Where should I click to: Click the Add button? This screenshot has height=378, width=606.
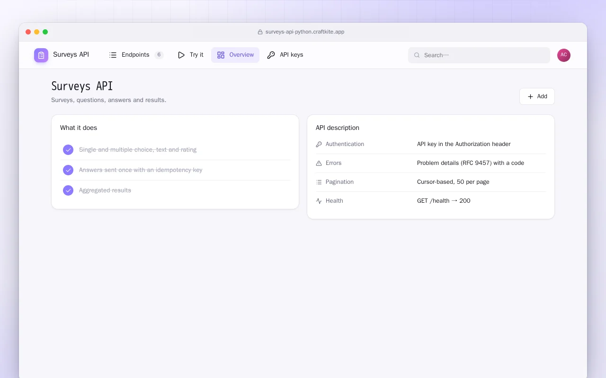(537, 96)
